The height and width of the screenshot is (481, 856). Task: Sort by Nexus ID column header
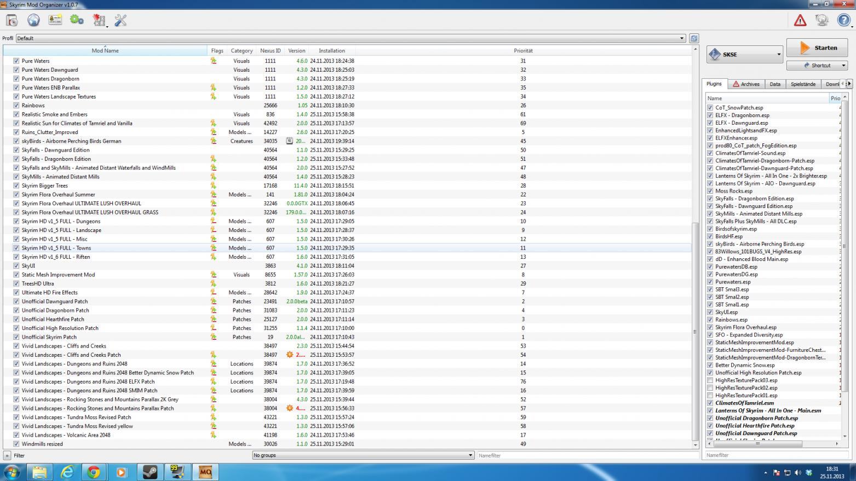pos(271,50)
